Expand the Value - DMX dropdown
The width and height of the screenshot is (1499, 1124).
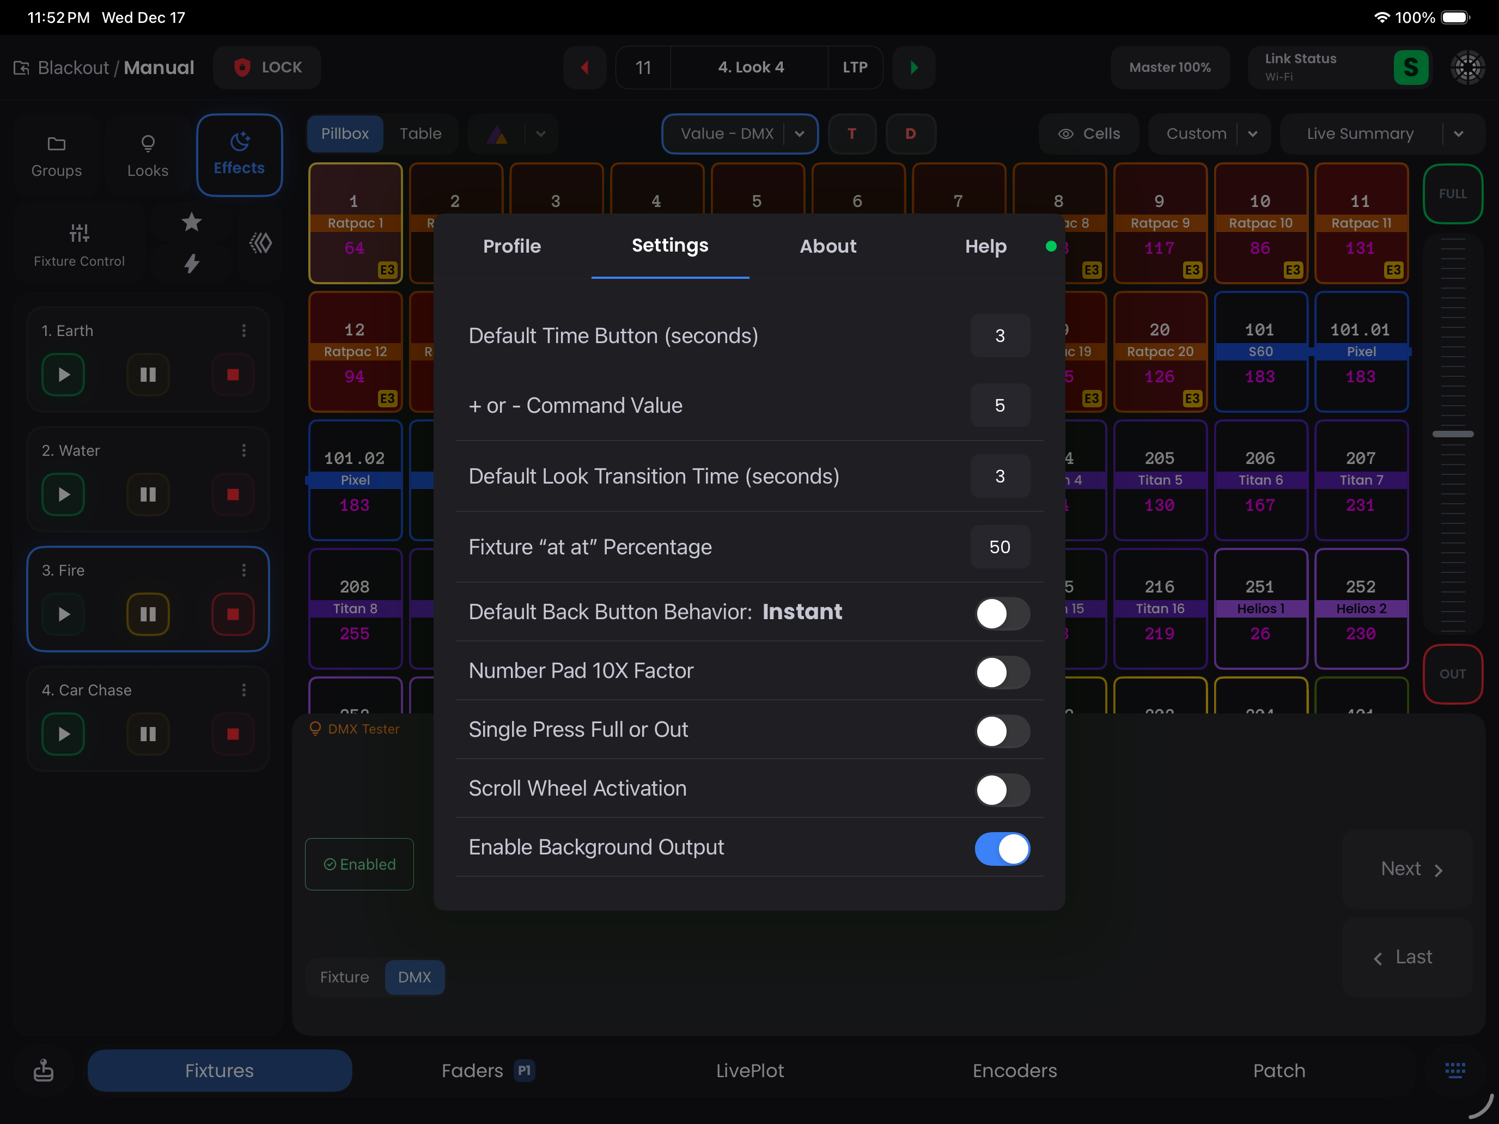pyautogui.click(x=800, y=133)
